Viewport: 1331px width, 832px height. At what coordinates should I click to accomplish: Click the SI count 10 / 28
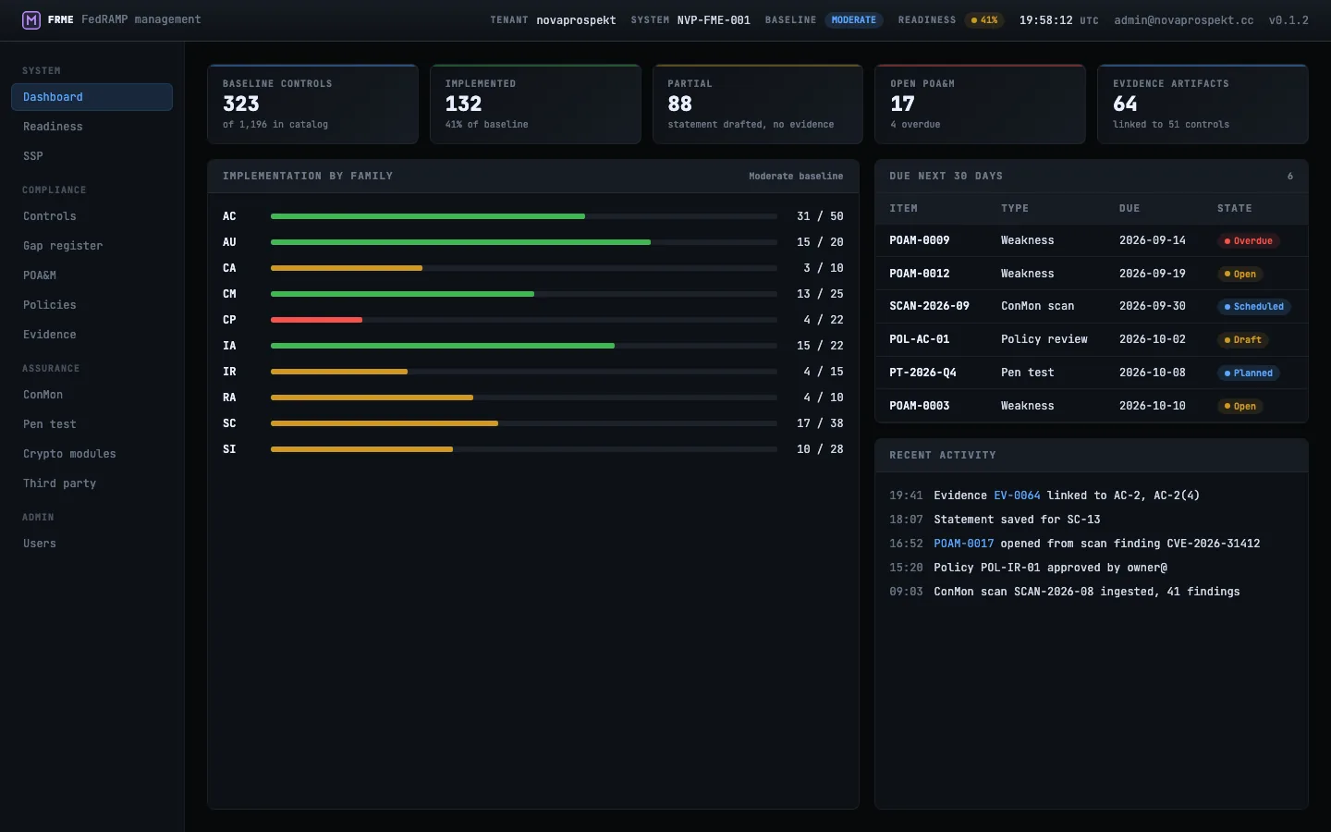coord(820,449)
